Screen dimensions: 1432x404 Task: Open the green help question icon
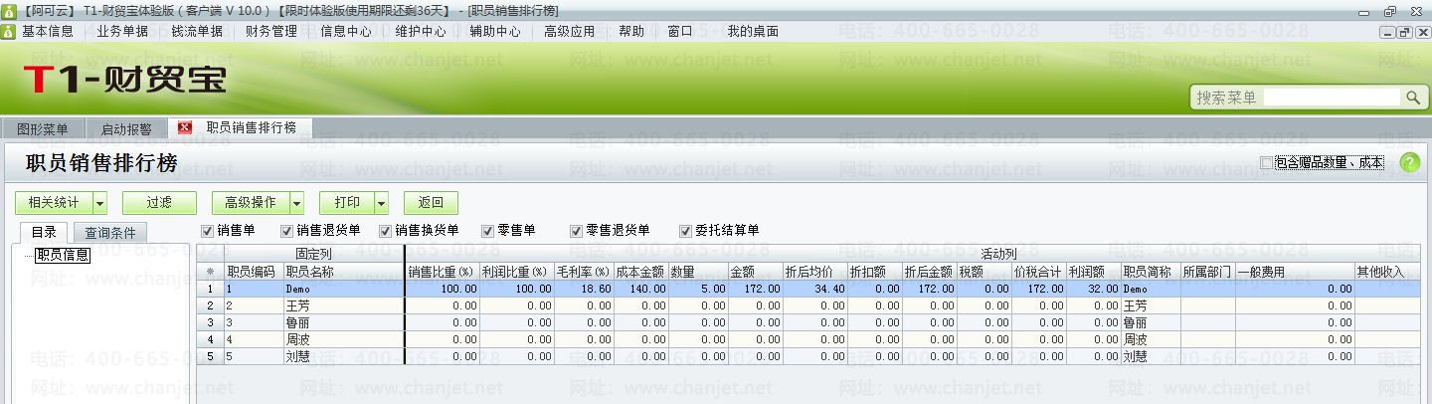[x=1409, y=163]
